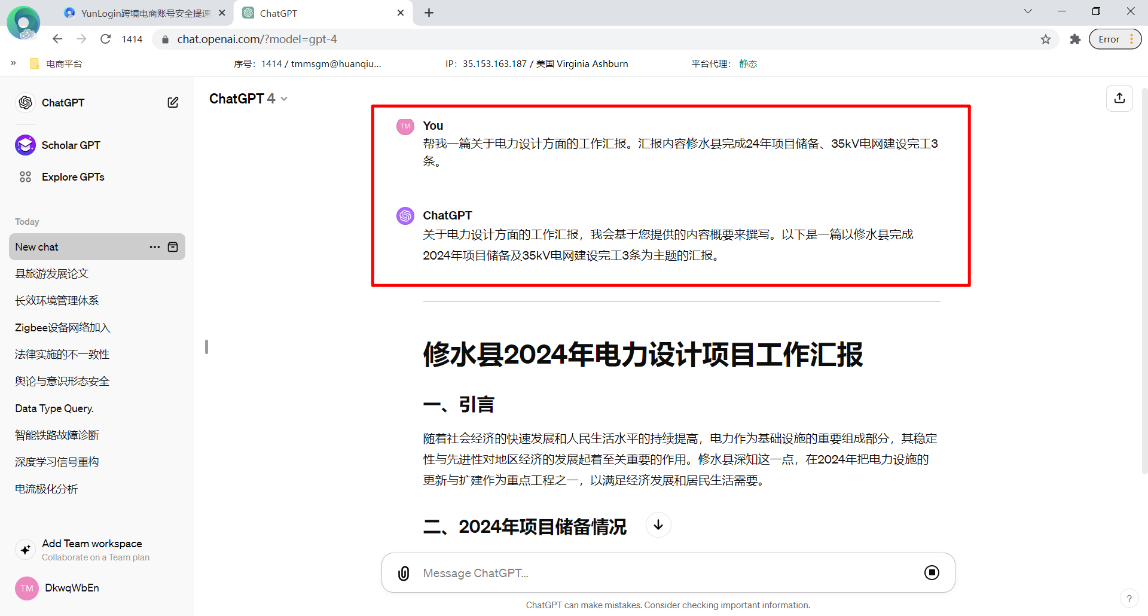Open the help question mark button
This screenshot has width=1148, height=616.
[x=1129, y=598]
